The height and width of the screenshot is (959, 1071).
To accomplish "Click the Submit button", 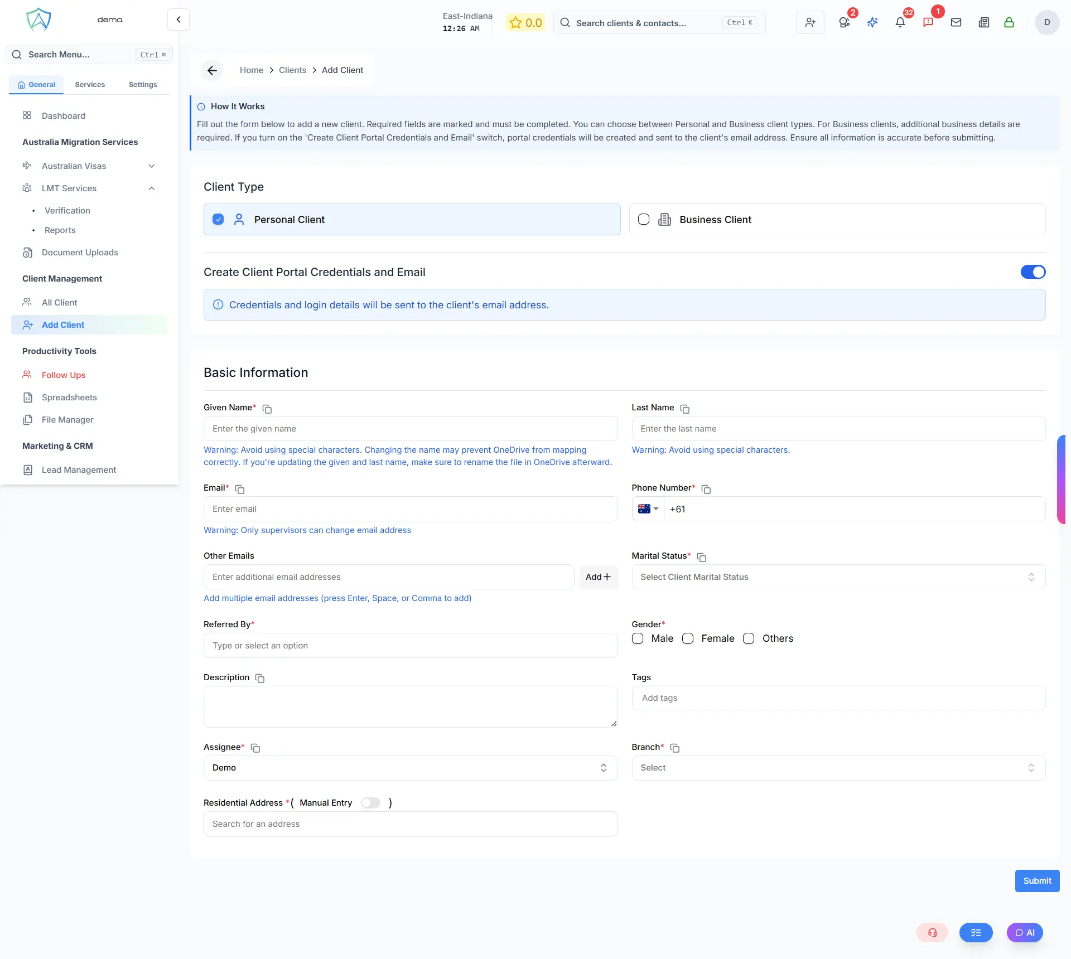I will point(1036,881).
